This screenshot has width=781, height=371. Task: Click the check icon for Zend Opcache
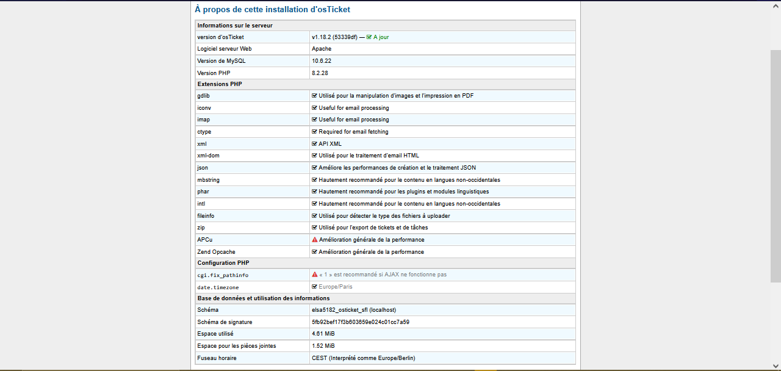(x=314, y=252)
